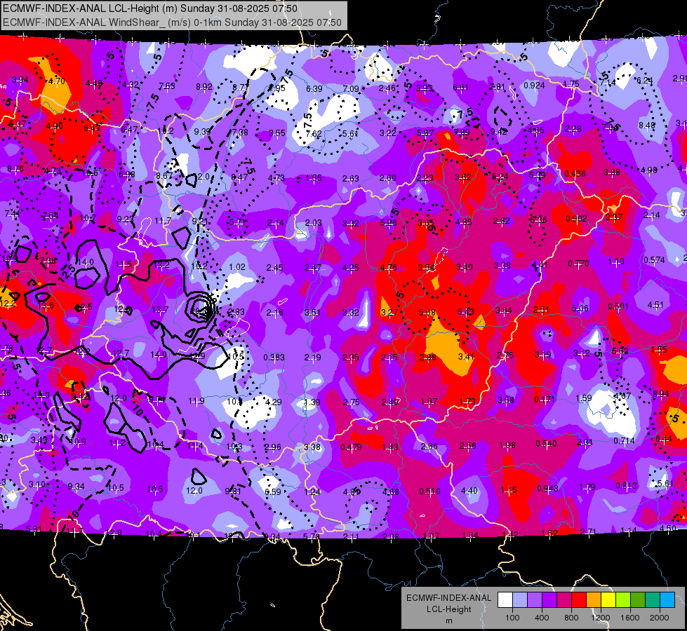The image size is (687, 631).
Task: Click the unit label 'm' in the legend
Action: pos(449,620)
